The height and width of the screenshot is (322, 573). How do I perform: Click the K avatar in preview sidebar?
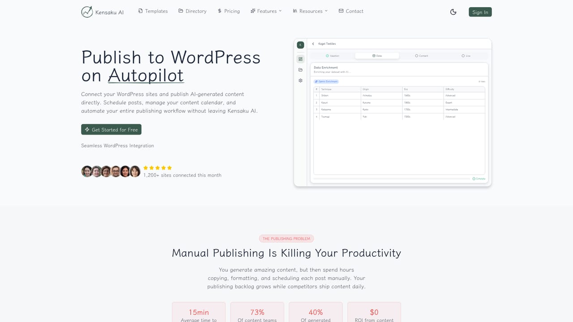[300, 45]
